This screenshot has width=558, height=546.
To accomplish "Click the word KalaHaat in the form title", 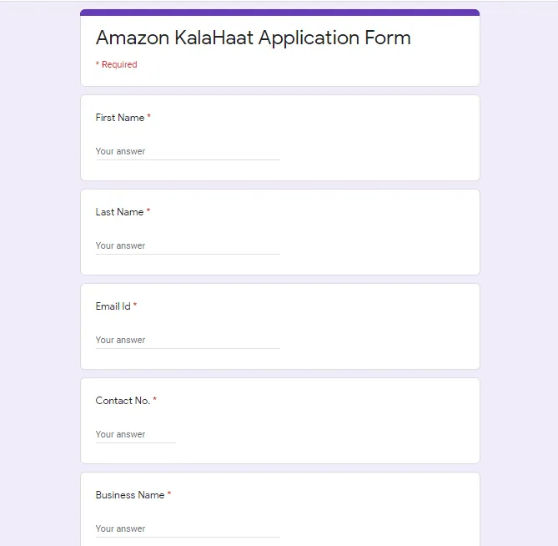I will pos(214,38).
